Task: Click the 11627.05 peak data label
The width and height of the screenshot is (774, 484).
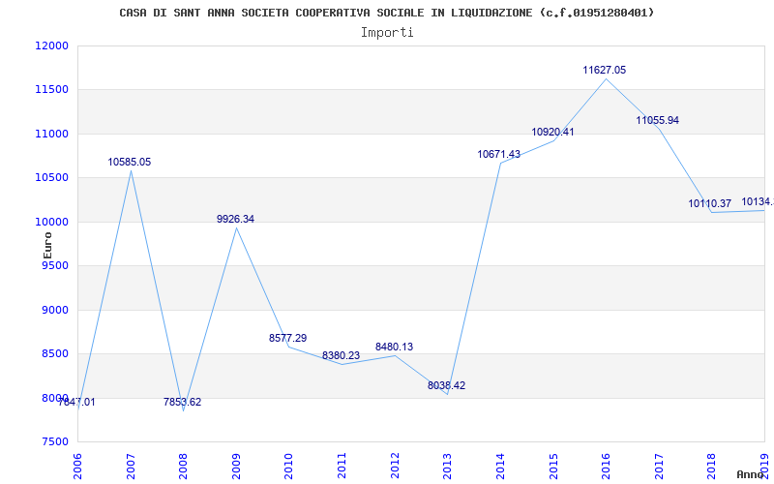Action: [x=604, y=70]
